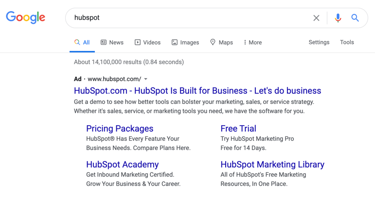The width and height of the screenshot is (375, 199).
Task: Expand the ad info arrow beside www.hubspot.com
Action: click(145, 79)
